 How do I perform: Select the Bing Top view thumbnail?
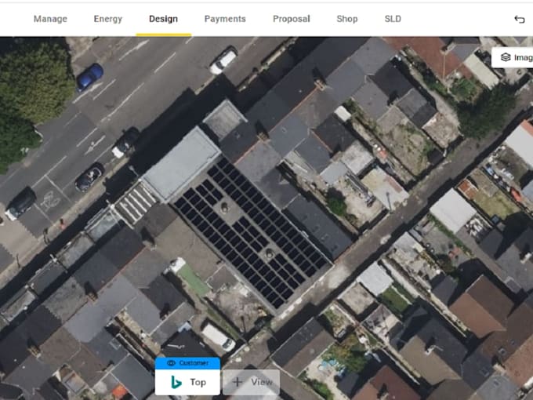(x=187, y=382)
